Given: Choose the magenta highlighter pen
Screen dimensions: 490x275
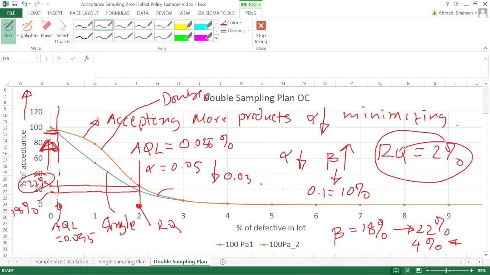Looking at the screenshot, I should 203,37.
